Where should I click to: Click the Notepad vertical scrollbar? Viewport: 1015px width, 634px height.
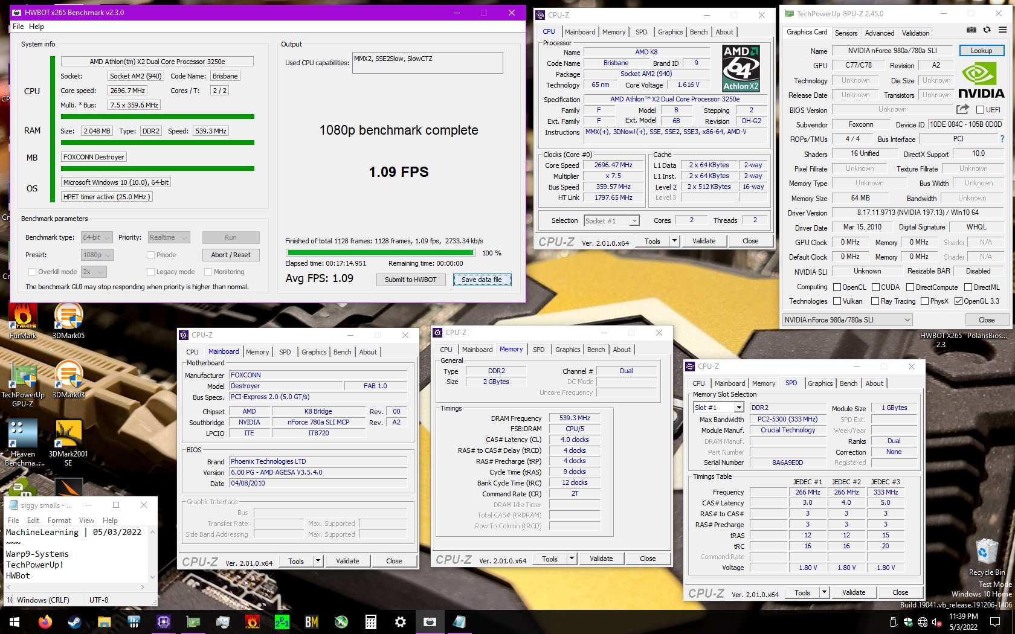tap(152, 554)
